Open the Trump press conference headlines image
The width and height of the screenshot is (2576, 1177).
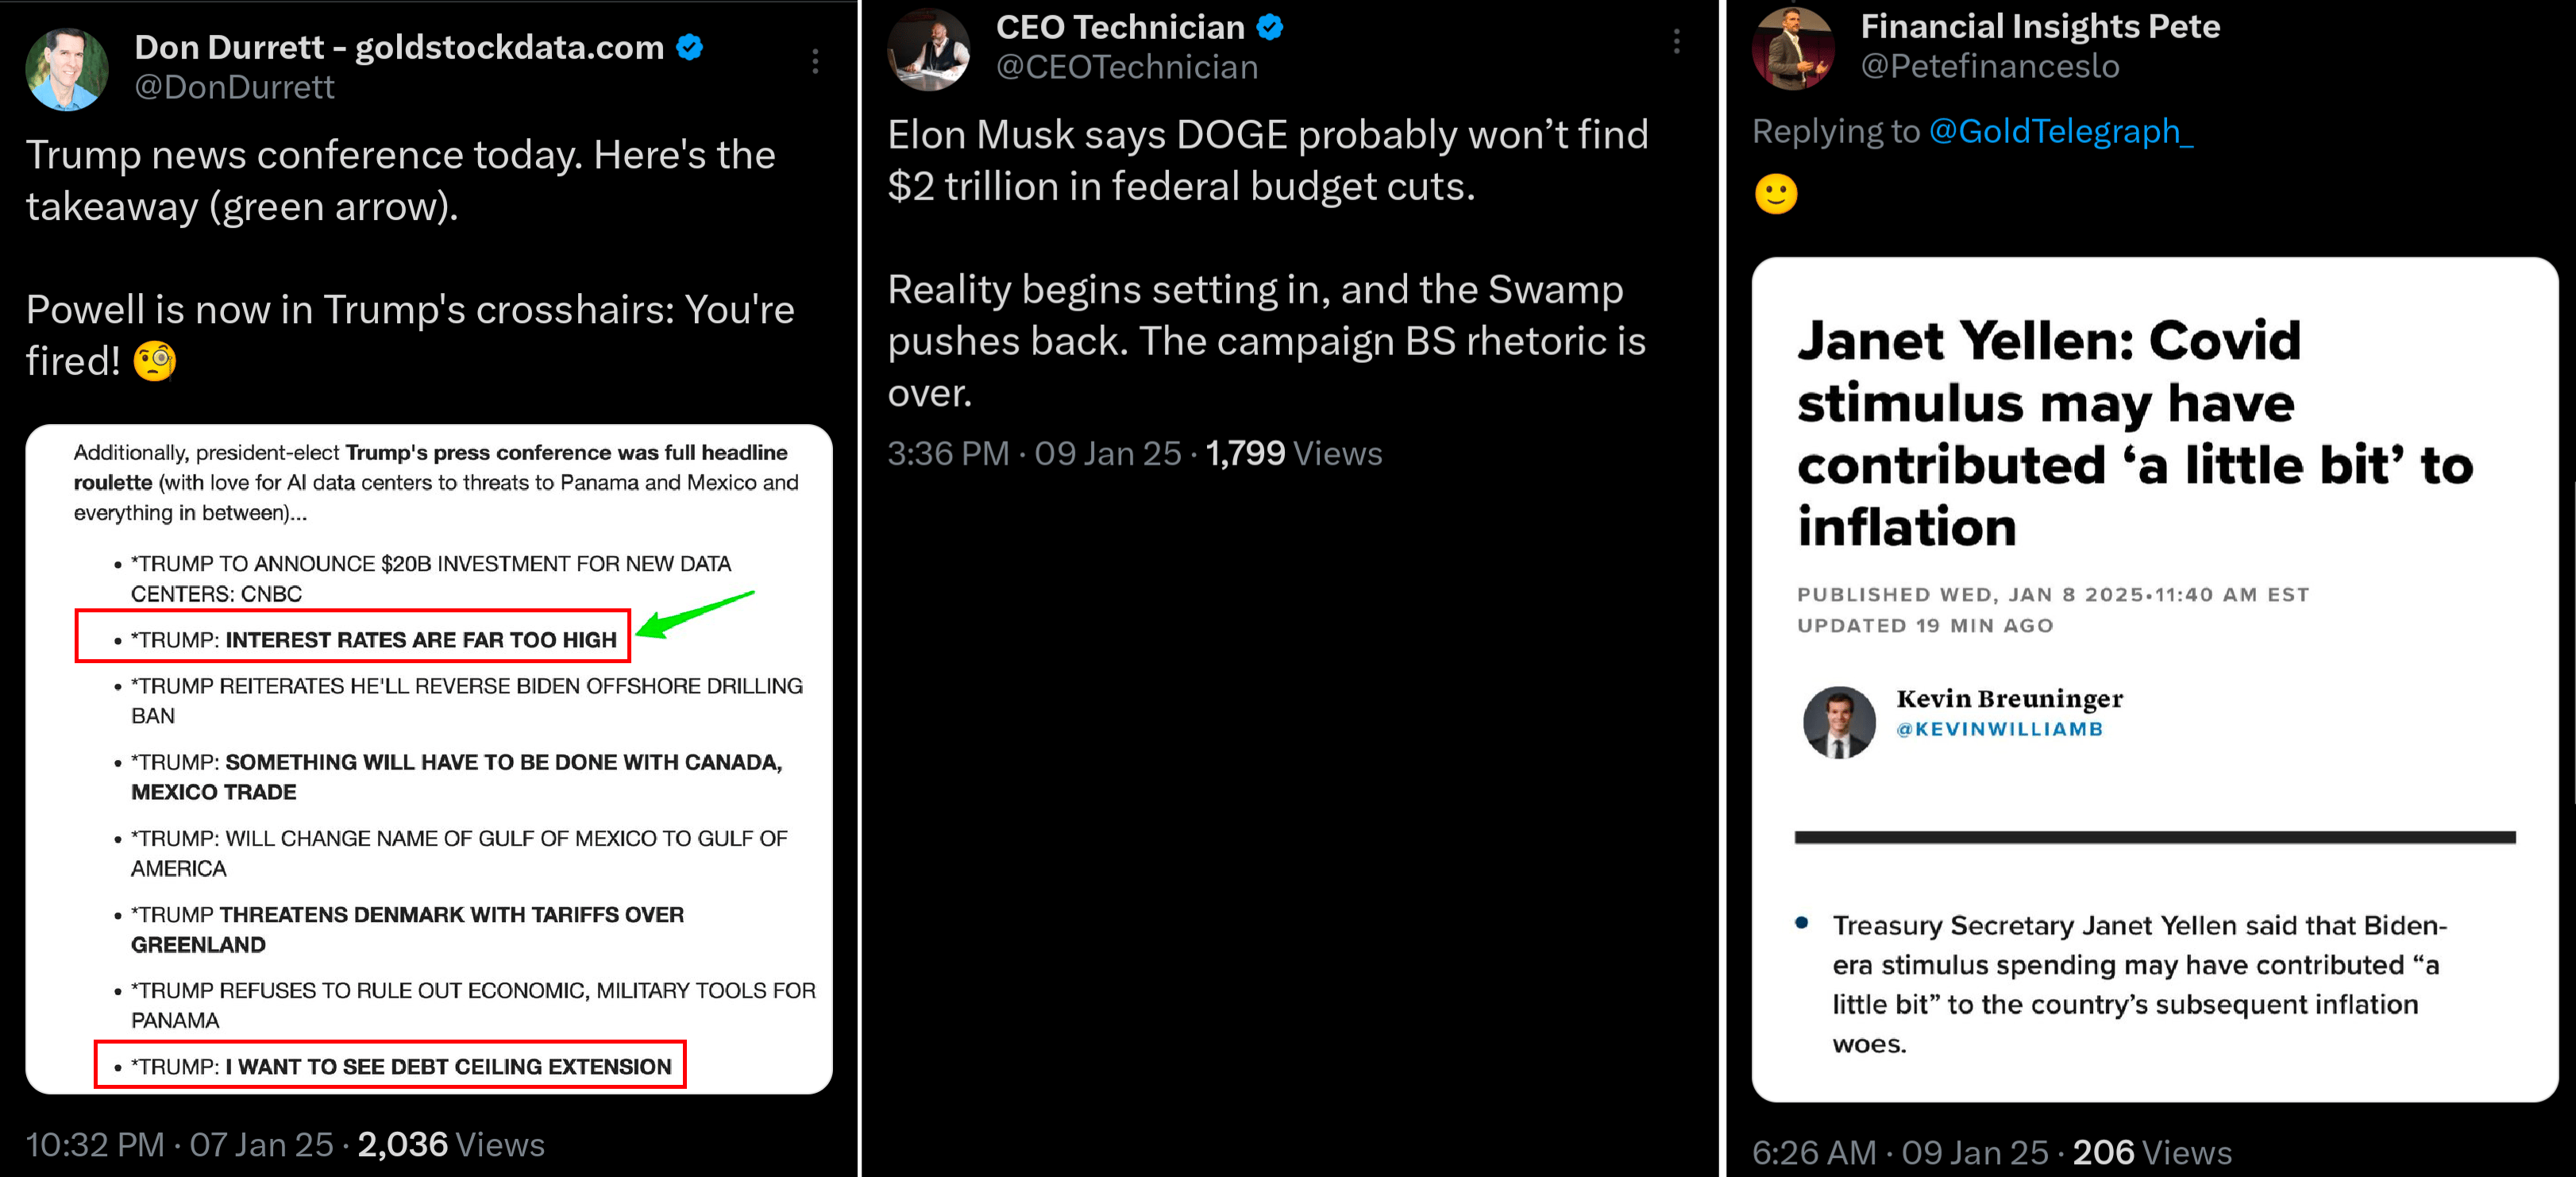click(428, 759)
